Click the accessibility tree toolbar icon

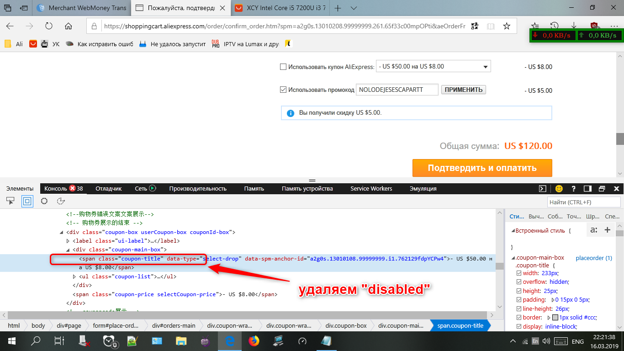pyautogui.click(x=61, y=201)
